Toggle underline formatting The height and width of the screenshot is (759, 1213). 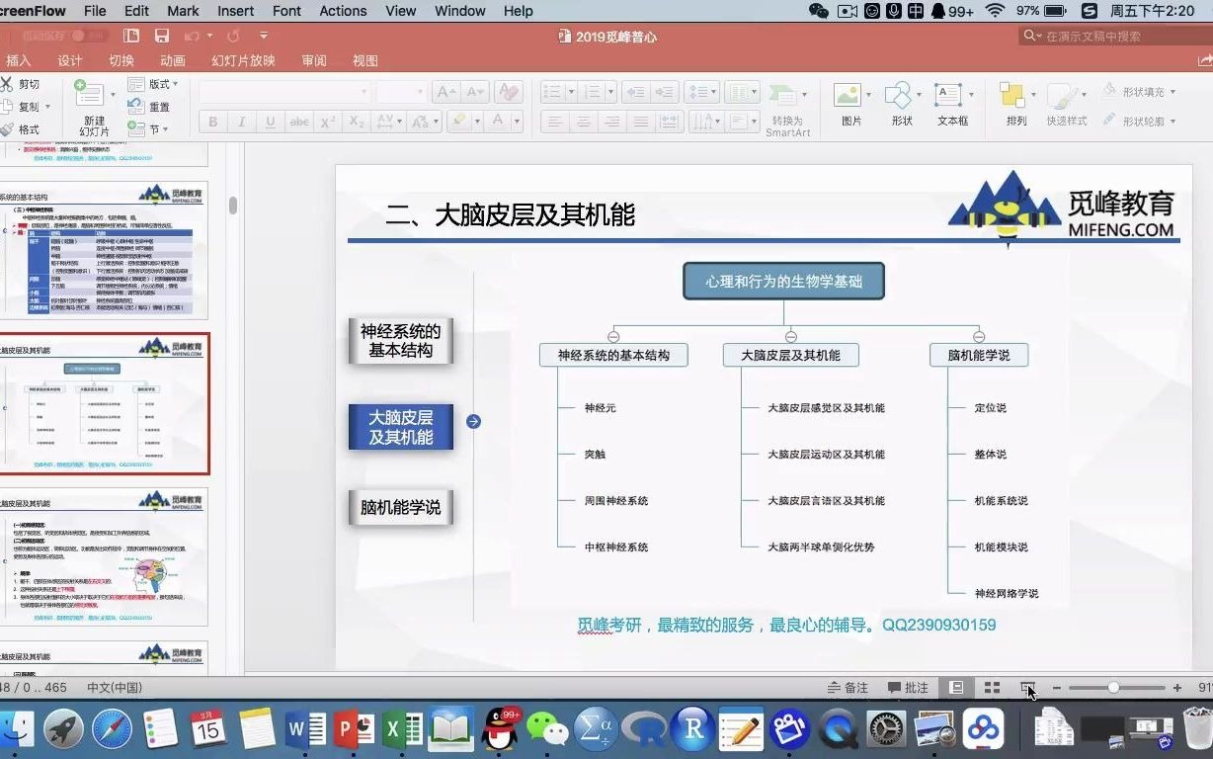(x=269, y=122)
